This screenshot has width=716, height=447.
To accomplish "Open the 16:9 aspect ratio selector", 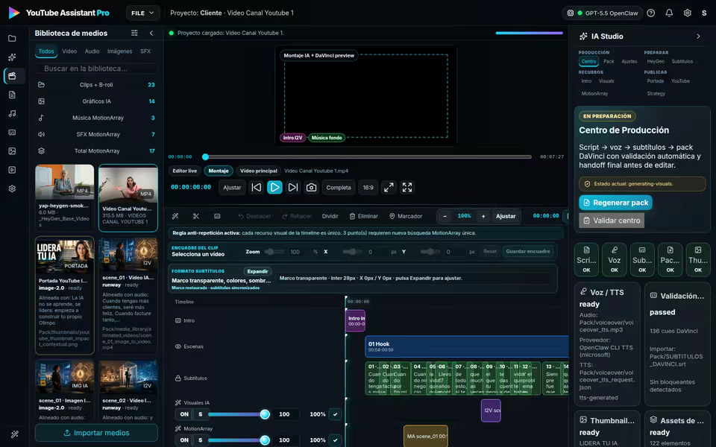I will [x=368, y=188].
